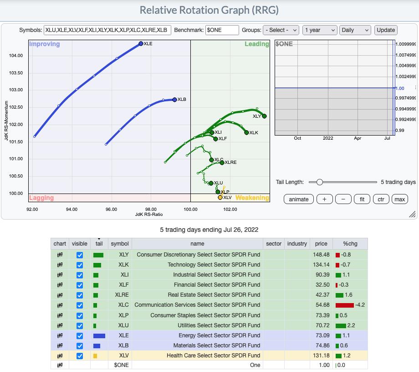Open chart icon for XLV row

(60, 356)
